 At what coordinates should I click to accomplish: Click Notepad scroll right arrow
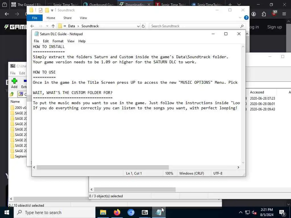[238, 167]
